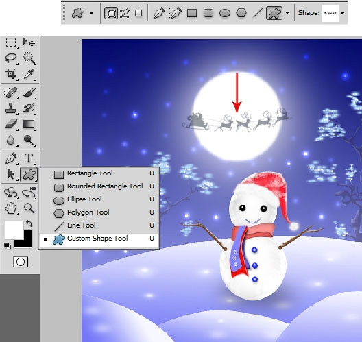Pick Ellipse shape in options bar
The height and width of the screenshot is (342, 362).
pyautogui.click(x=225, y=13)
